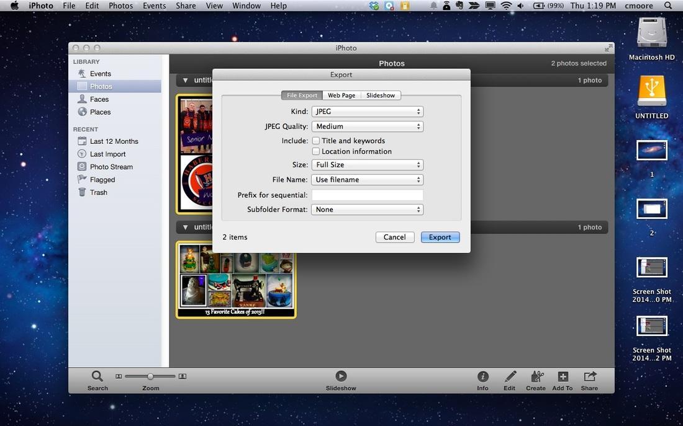Open the Size dropdown set to Full Size
Image resolution: width=683 pixels, height=426 pixels.
pos(367,165)
